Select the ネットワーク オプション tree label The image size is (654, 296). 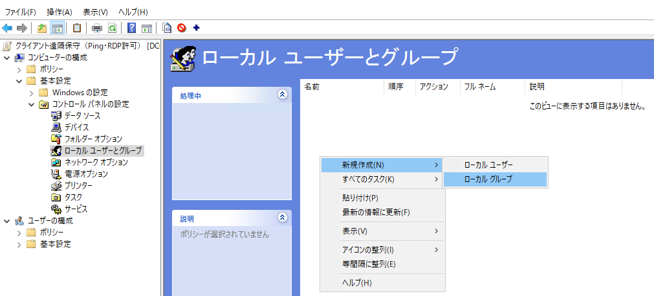(96, 162)
